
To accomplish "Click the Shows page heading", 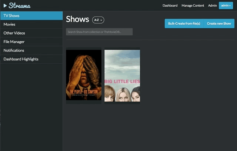I will pyautogui.click(x=77, y=20).
